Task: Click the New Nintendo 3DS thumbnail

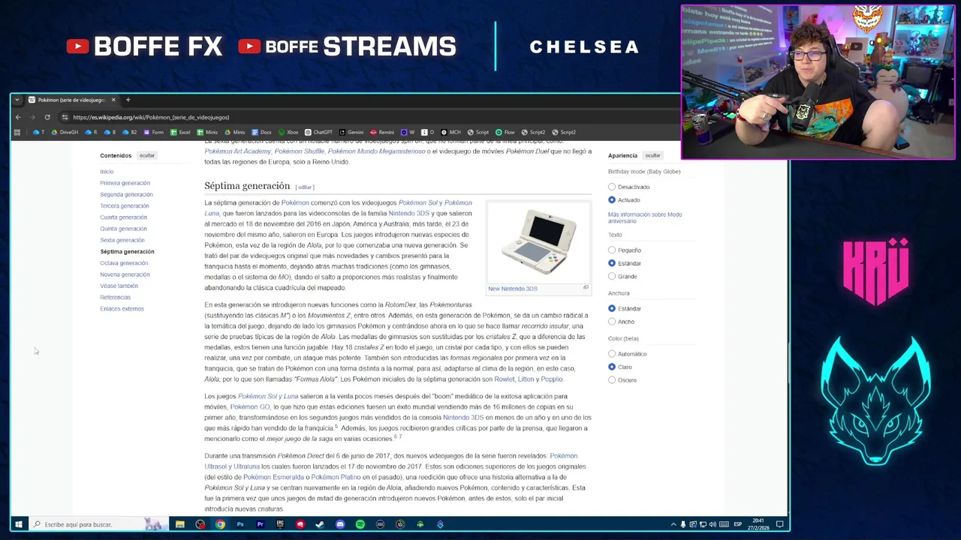Action: (539, 244)
